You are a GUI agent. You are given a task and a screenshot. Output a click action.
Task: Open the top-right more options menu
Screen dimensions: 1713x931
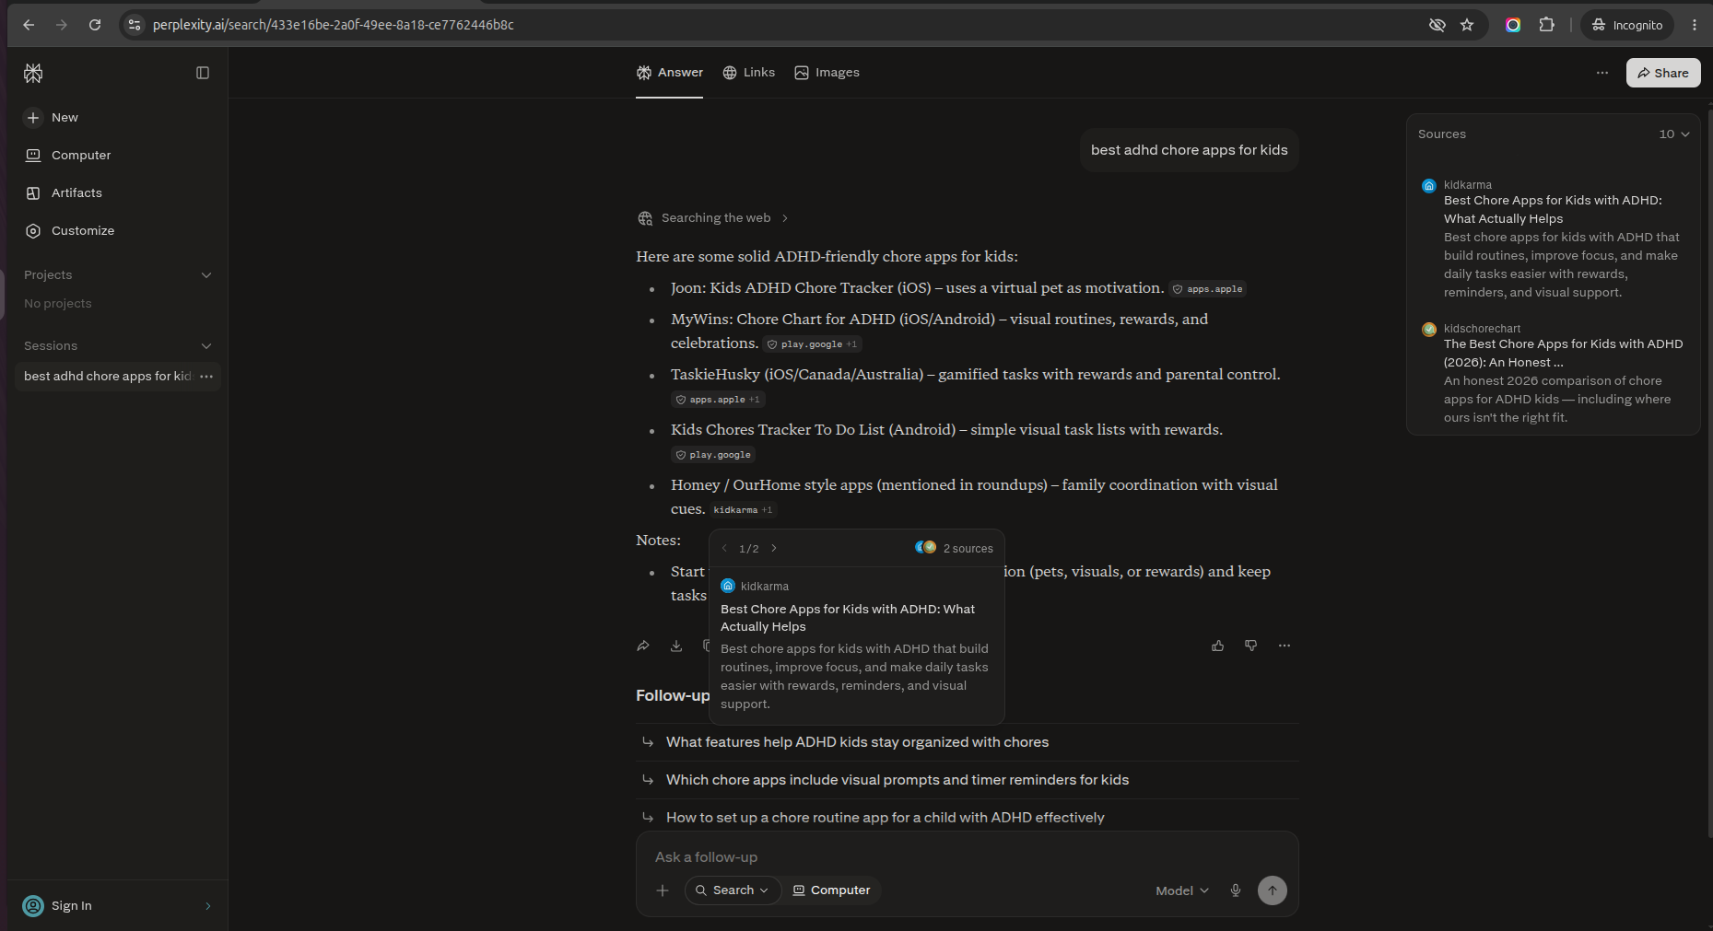tap(1602, 73)
